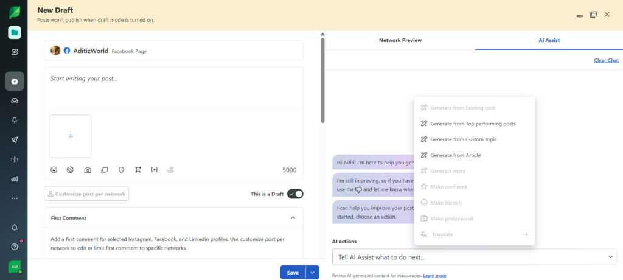623x280 pixels.
Task: Open the Learn more link
Action: coord(434,275)
